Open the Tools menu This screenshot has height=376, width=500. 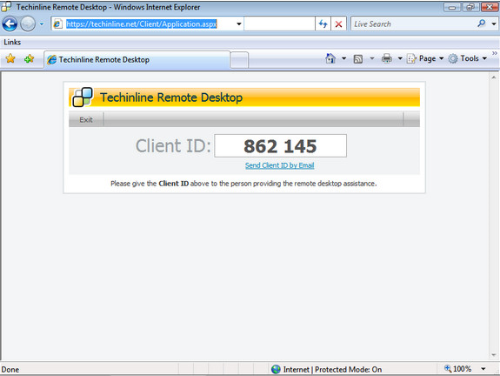(x=467, y=58)
